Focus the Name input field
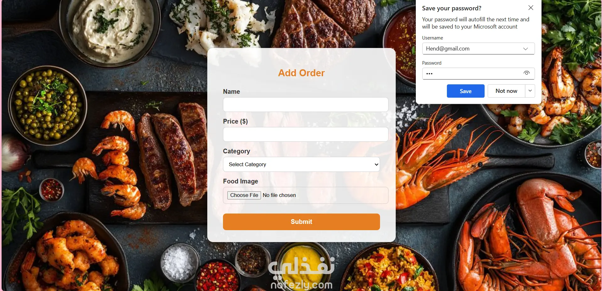The height and width of the screenshot is (291, 603). [306, 104]
